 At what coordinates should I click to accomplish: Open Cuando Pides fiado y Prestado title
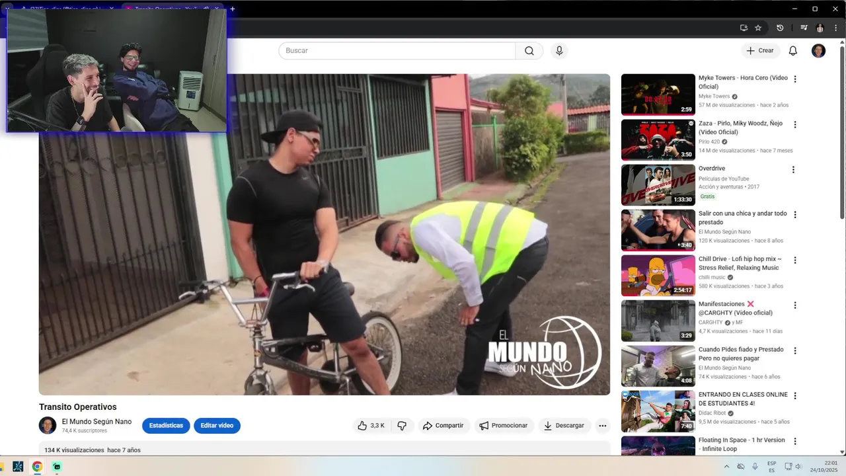pyautogui.click(x=741, y=354)
